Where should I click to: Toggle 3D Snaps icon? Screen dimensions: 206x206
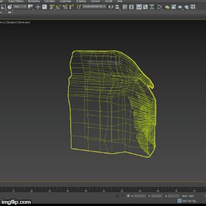coord(52,7)
